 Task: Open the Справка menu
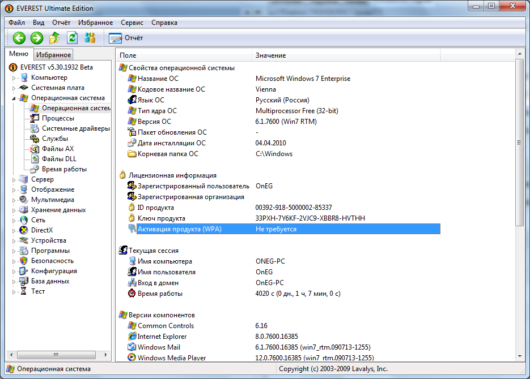(164, 23)
